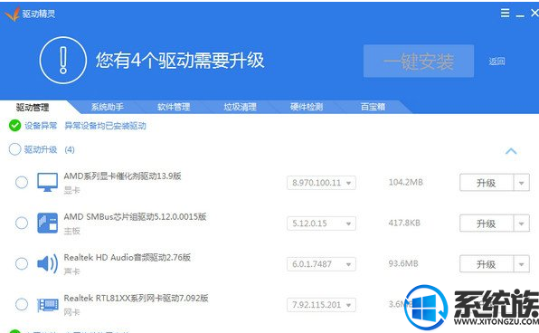Click the 设备异常 label

41,126
